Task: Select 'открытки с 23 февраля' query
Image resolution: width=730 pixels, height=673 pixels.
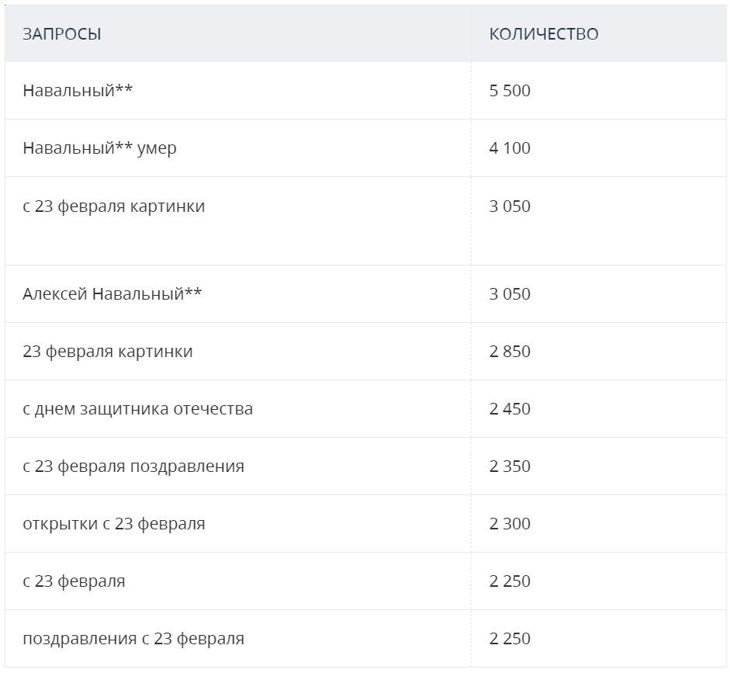Action: pos(114,524)
